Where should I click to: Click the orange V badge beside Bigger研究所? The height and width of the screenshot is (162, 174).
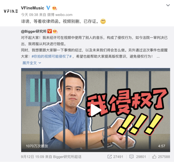coord(49,31)
